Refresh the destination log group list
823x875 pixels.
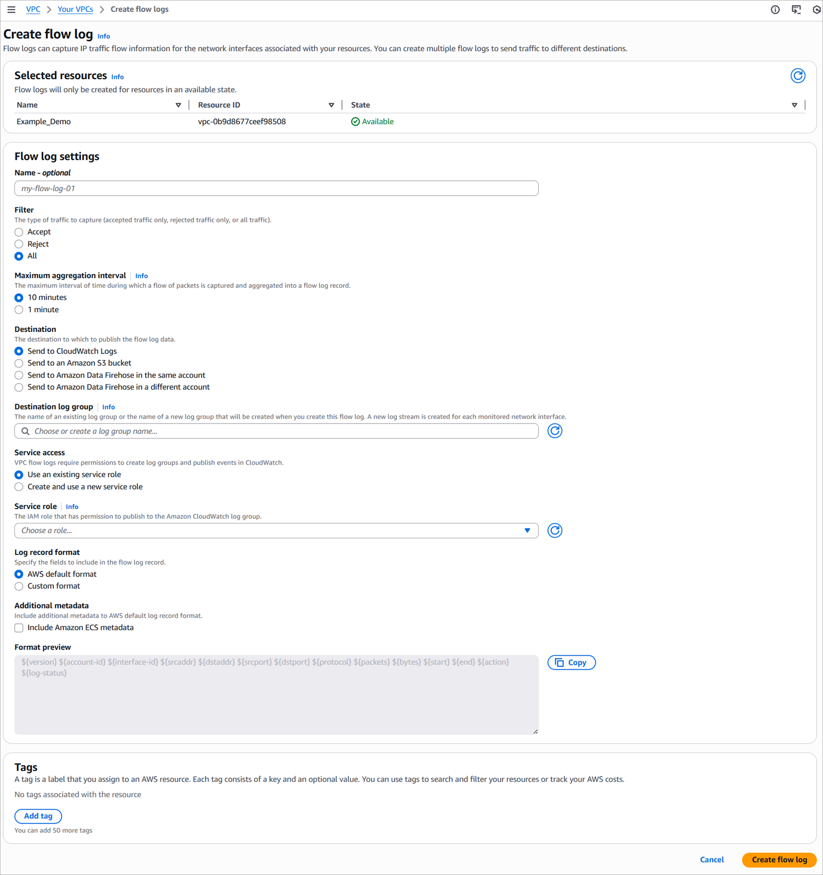tap(554, 431)
